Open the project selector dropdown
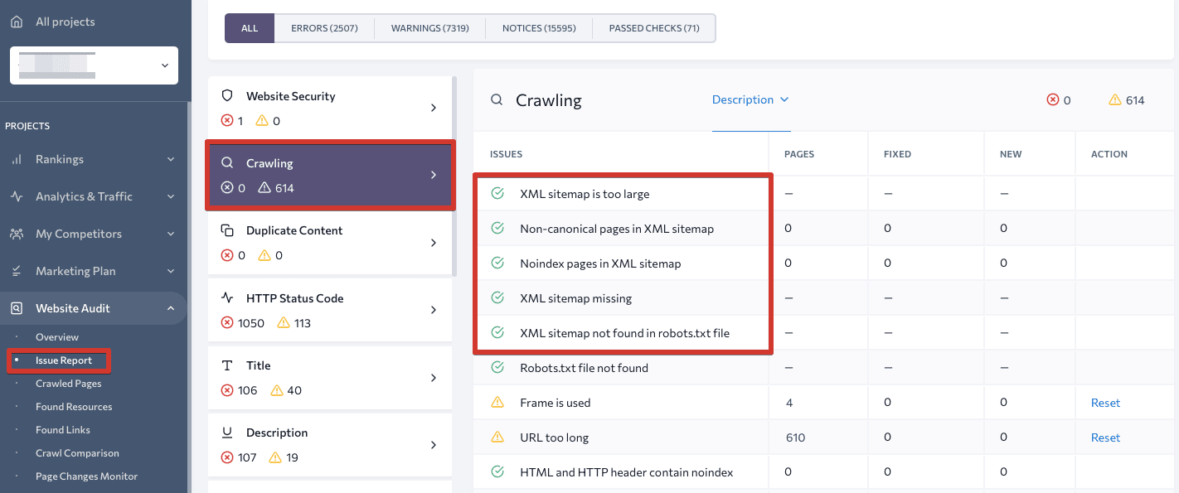The width and height of the screenshot is (1179, 493). [94, 65]
